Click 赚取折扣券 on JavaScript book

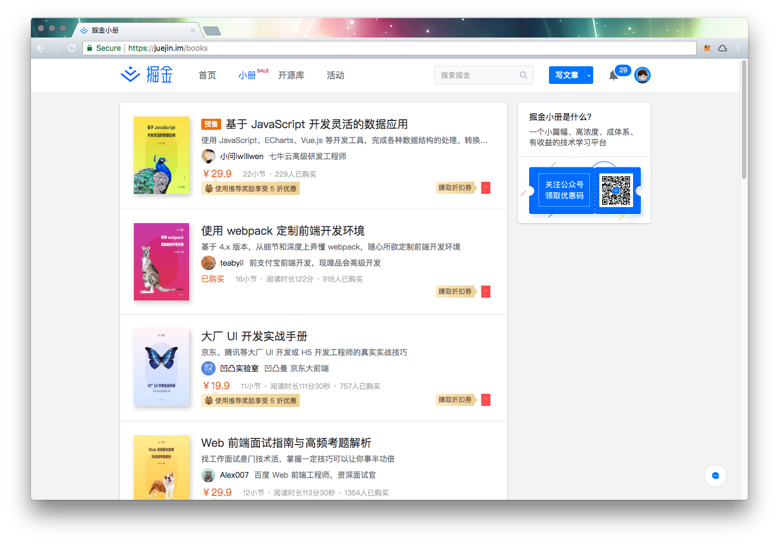(456, 188)
